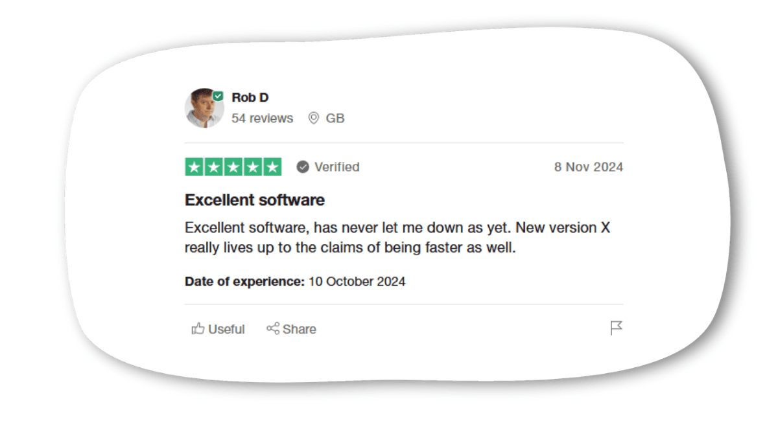Click the 8 Nov 2024 review date
Image resolution: width=778 pixels, height=421 pixels.
[x=589, y=167]
